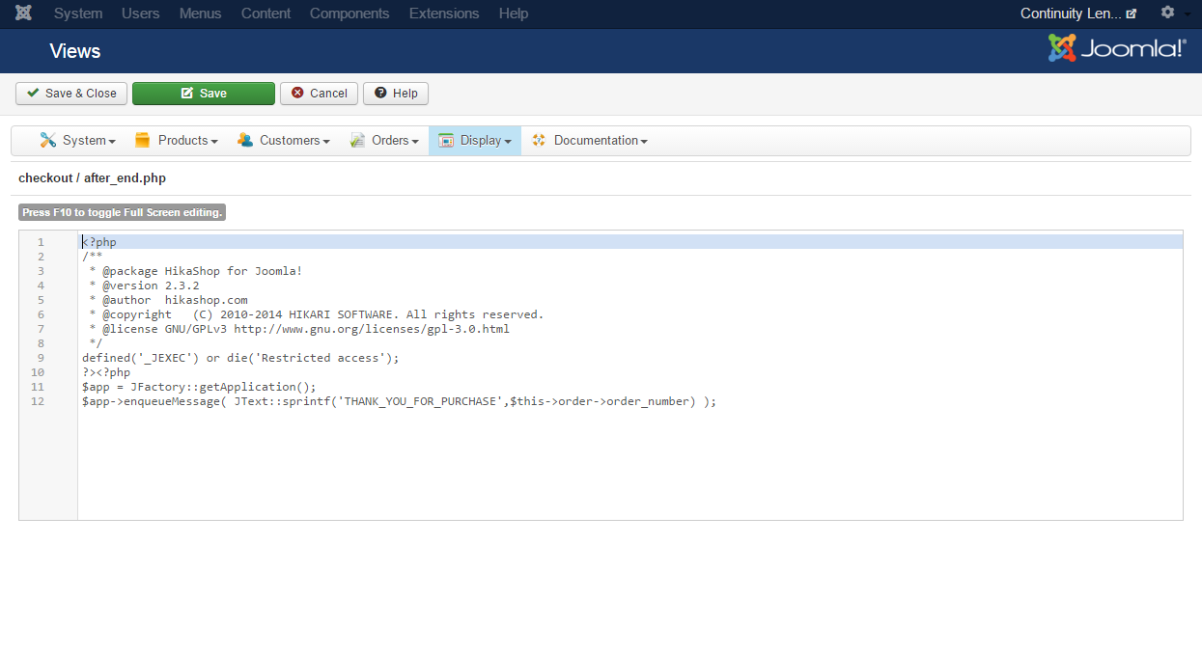This screenshot has height=653, width=1202.
Task: Click the '@copyright' comment line
Action: pyautogui.click(x=317, y=314)
